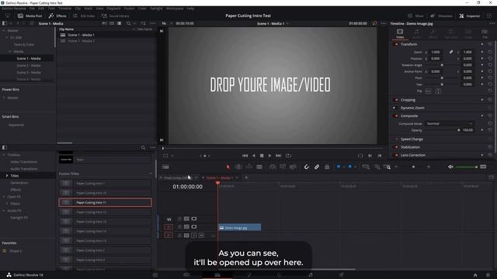Open the viewer Fit zoom dropdown

pos(167,23)
